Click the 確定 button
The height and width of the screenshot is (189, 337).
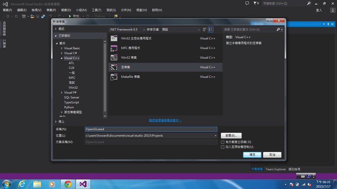(252, 155)
